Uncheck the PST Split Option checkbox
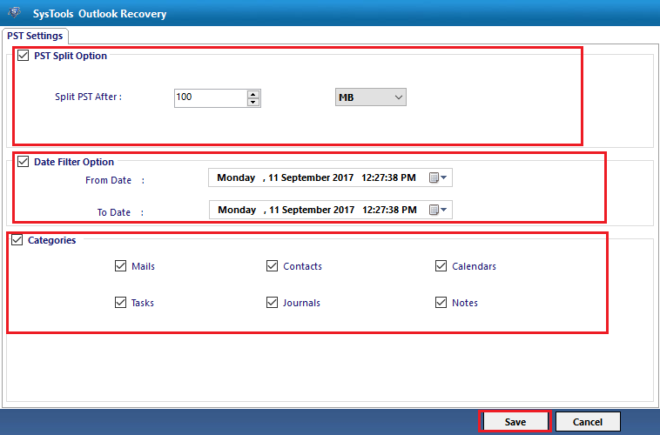660x435 pixels. 24,56
